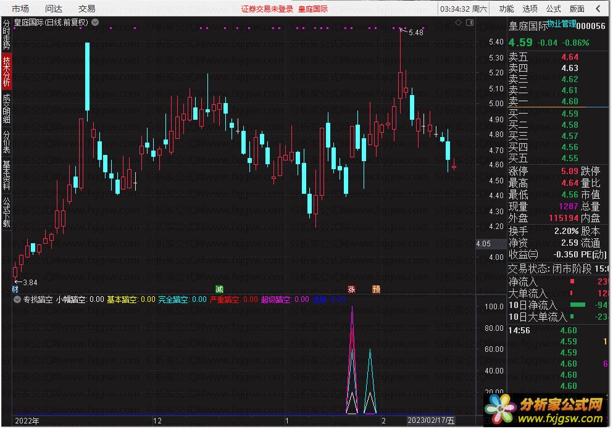Expand dropdown beside 专找踏空 indicator
This screenshot has height=429, width=613.
pos(17,299)
